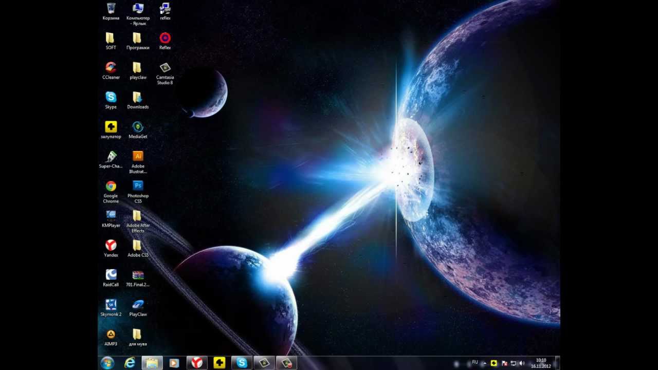
Task: Select the 701.Final.2... archive file
Action: click(138, 278)
